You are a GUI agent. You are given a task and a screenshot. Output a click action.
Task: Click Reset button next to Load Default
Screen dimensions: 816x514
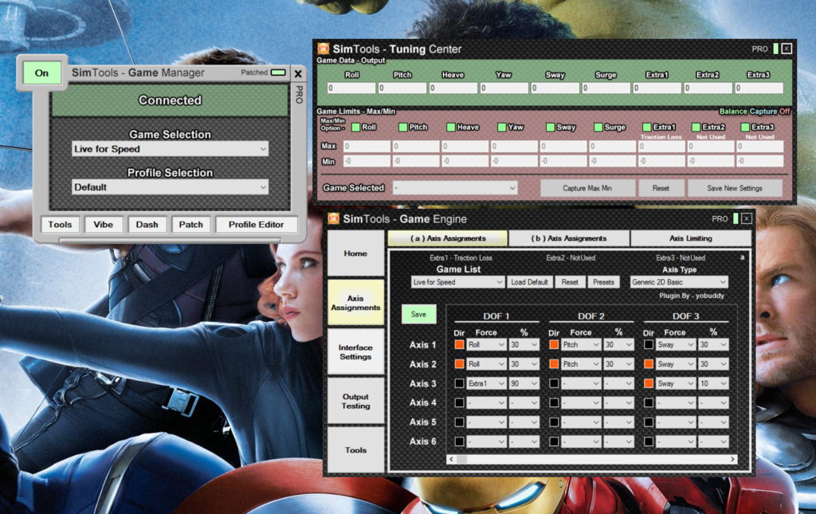tap(569, 282)
